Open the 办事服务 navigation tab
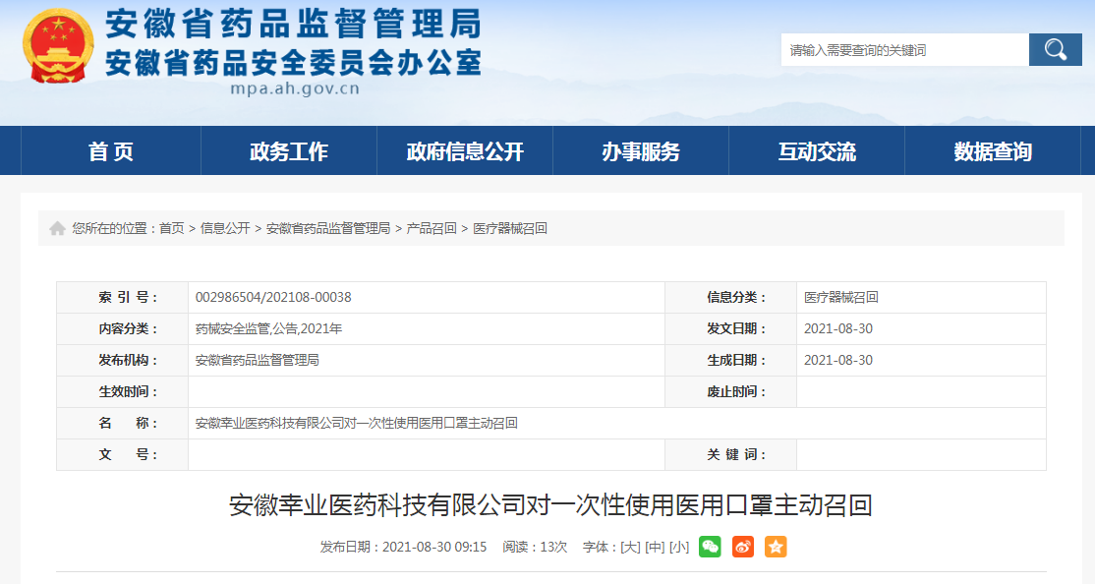Viewport: 1095px width, 584px height. (640, 150)
